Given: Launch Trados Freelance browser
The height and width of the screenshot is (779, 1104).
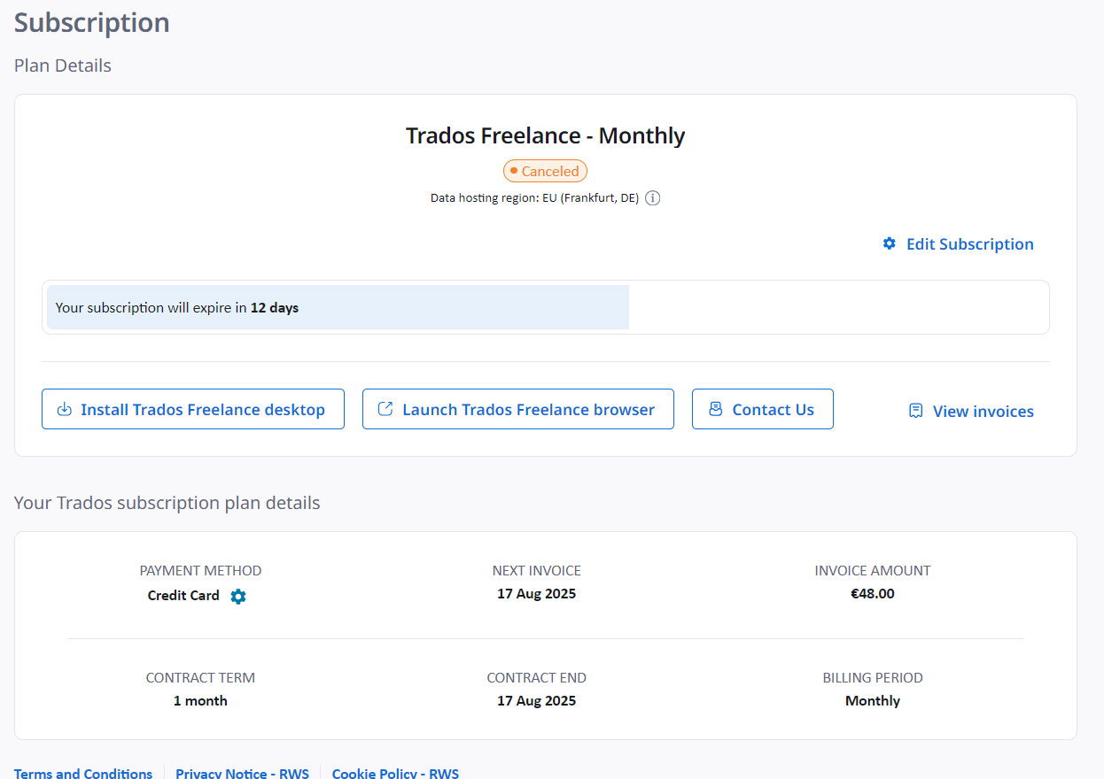Looking at the screenshot, I should (517, 408).
